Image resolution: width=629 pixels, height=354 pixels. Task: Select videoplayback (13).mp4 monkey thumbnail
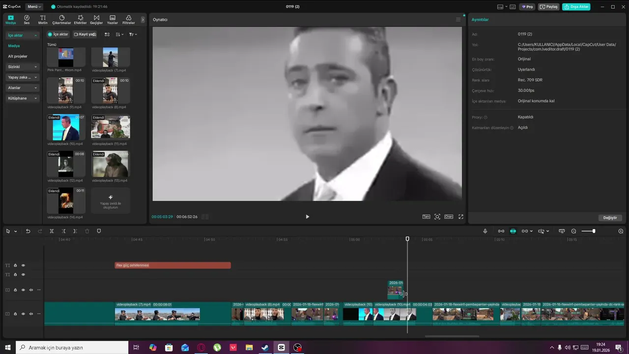[x=111, y=164]
